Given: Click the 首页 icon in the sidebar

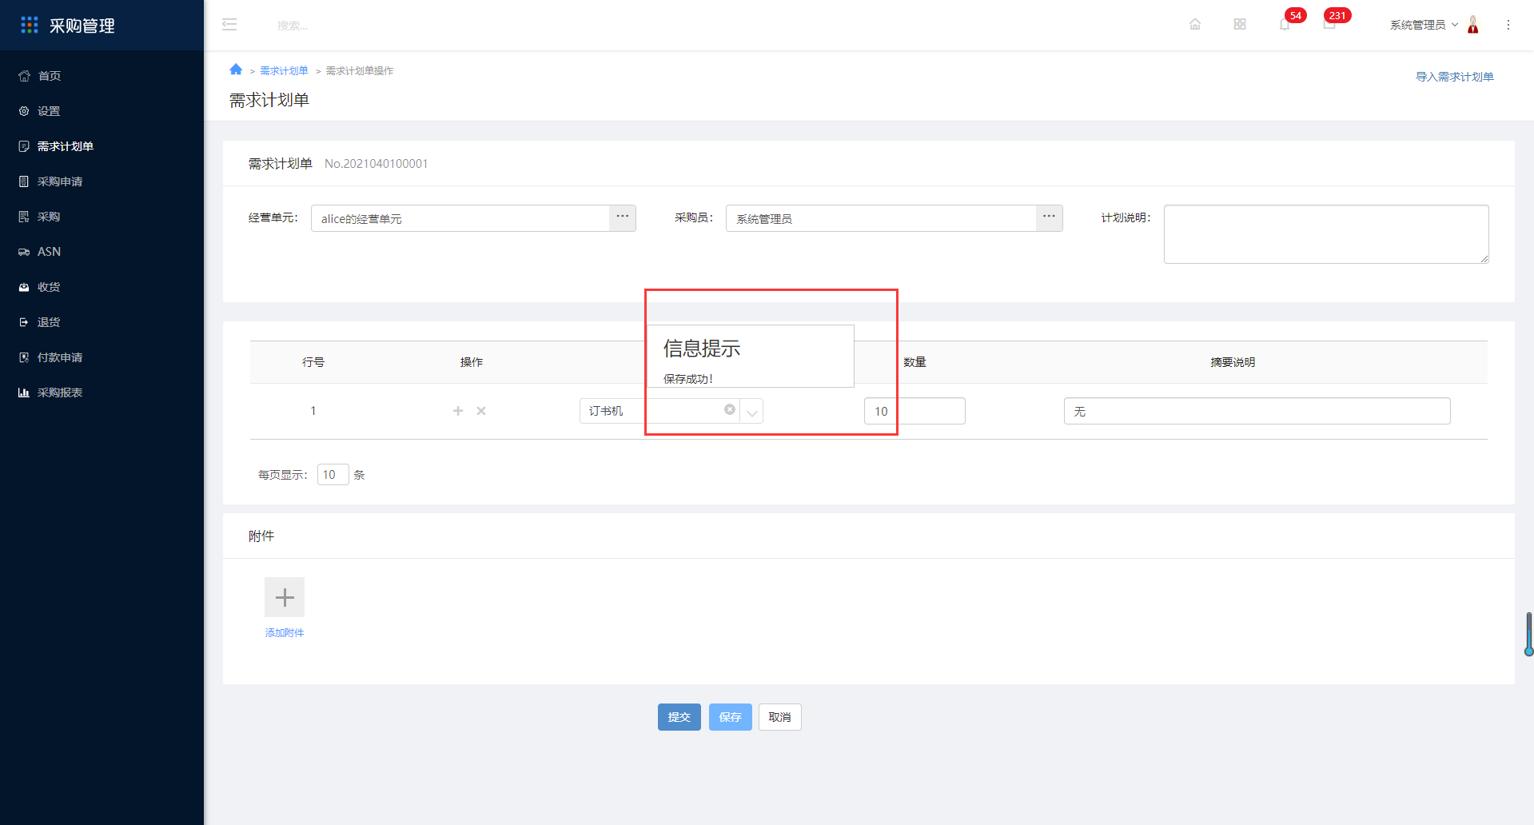Looking at the screenshot, I should click(24, 76).
